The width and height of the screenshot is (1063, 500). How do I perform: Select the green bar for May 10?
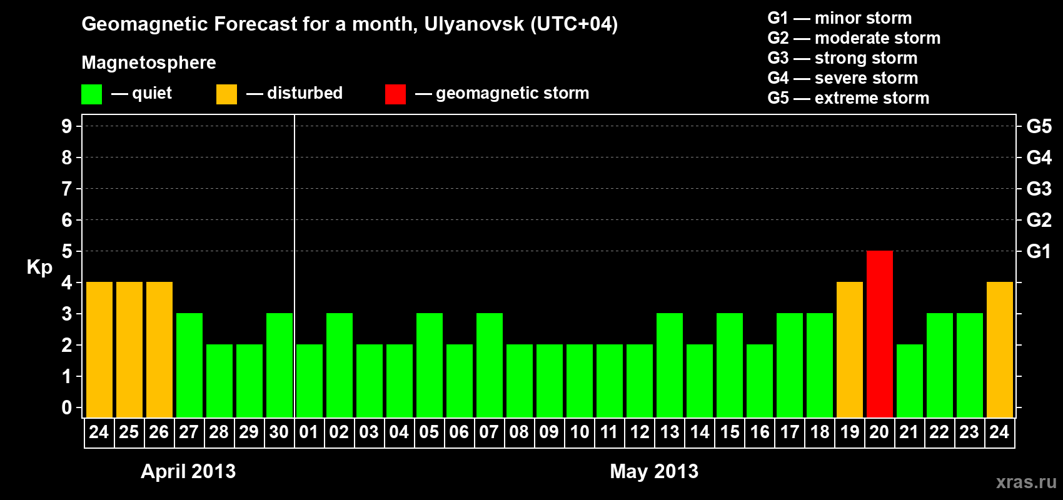[x=580, y=381]
